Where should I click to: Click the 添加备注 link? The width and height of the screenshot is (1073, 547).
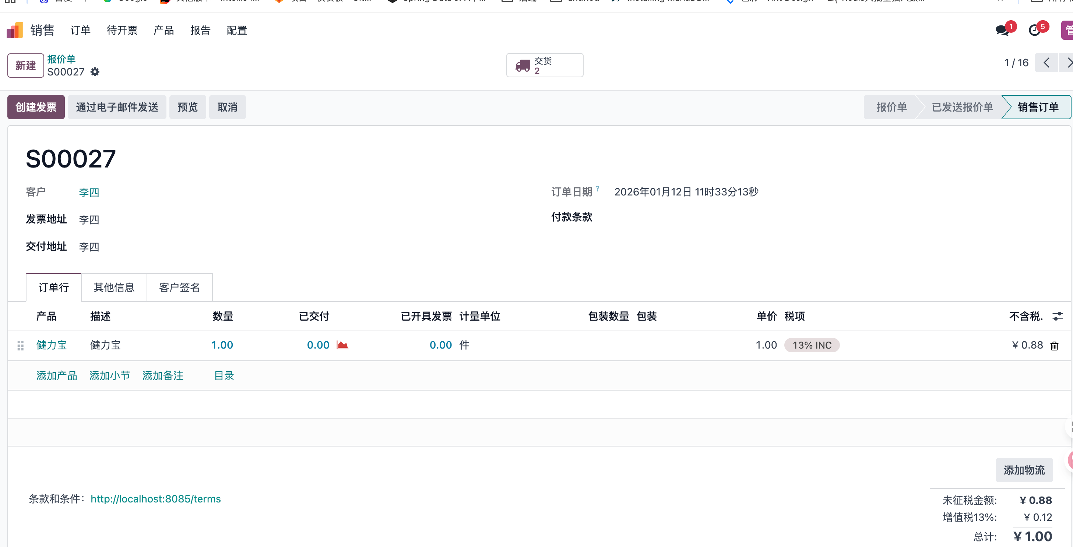coord(163,376)
